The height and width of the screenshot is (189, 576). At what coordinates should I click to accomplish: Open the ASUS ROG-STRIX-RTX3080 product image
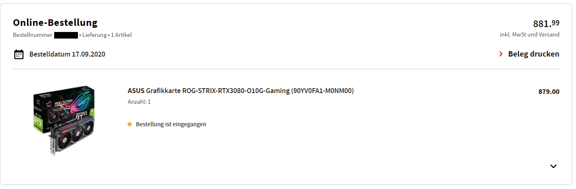(64, 121)
